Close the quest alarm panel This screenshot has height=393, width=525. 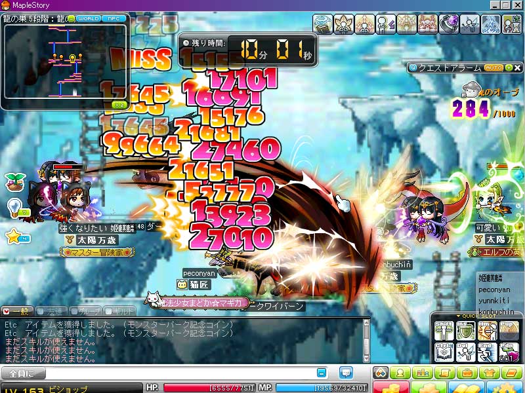coord(518,68)
